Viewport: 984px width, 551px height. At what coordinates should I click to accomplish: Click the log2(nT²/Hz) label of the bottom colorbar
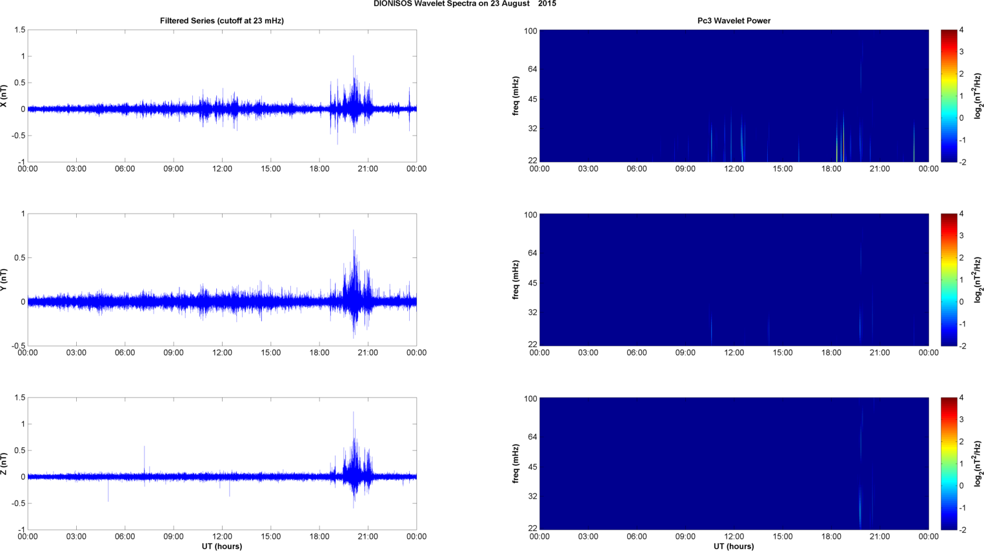[979, 463]
